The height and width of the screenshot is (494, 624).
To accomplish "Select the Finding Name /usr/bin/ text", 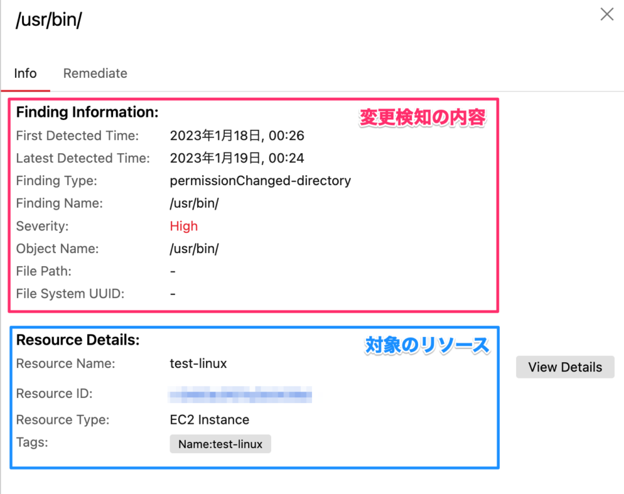I will point(194,203).
